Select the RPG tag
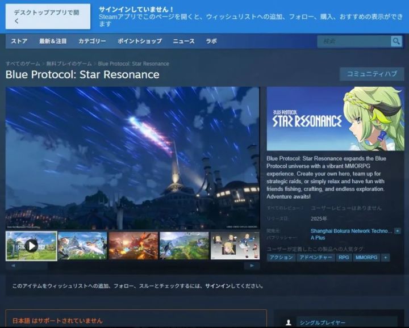Viewport: 409px width, 328px height. coord(344,258)
